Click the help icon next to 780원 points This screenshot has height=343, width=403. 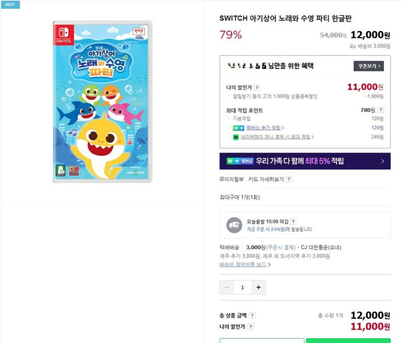tap(381, 110)
